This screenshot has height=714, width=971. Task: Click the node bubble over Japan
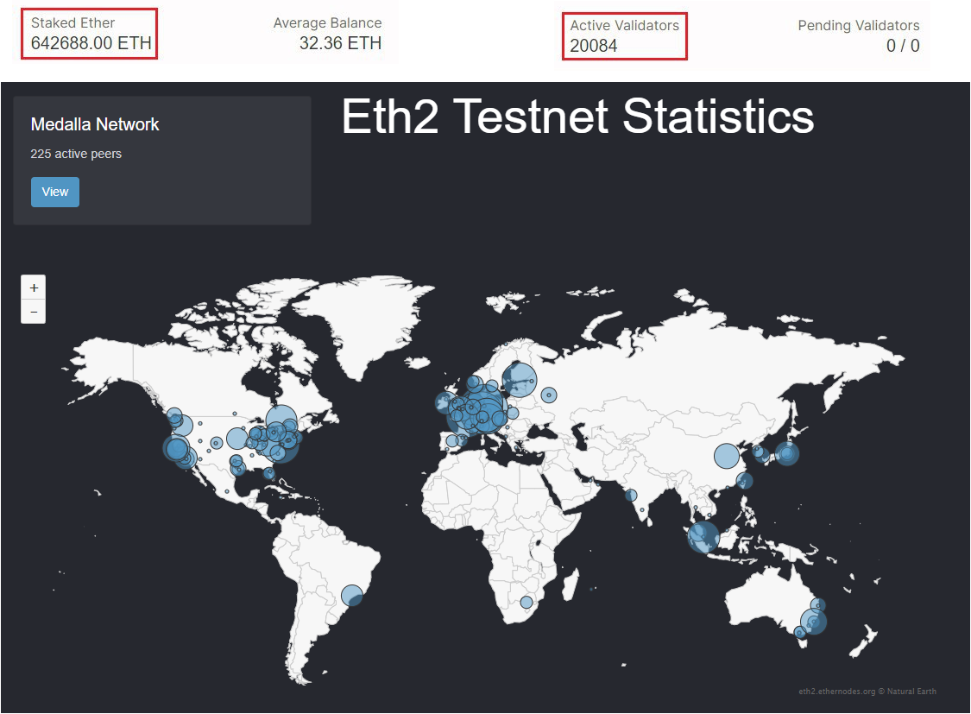787,453
